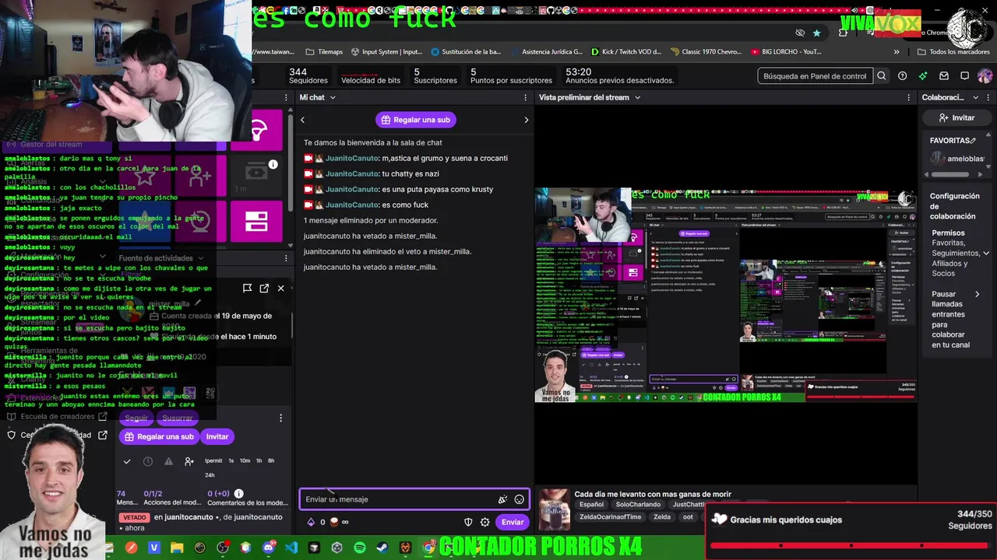
Task: Open the emoji picker in the chat box
Action: click(520, 499)
